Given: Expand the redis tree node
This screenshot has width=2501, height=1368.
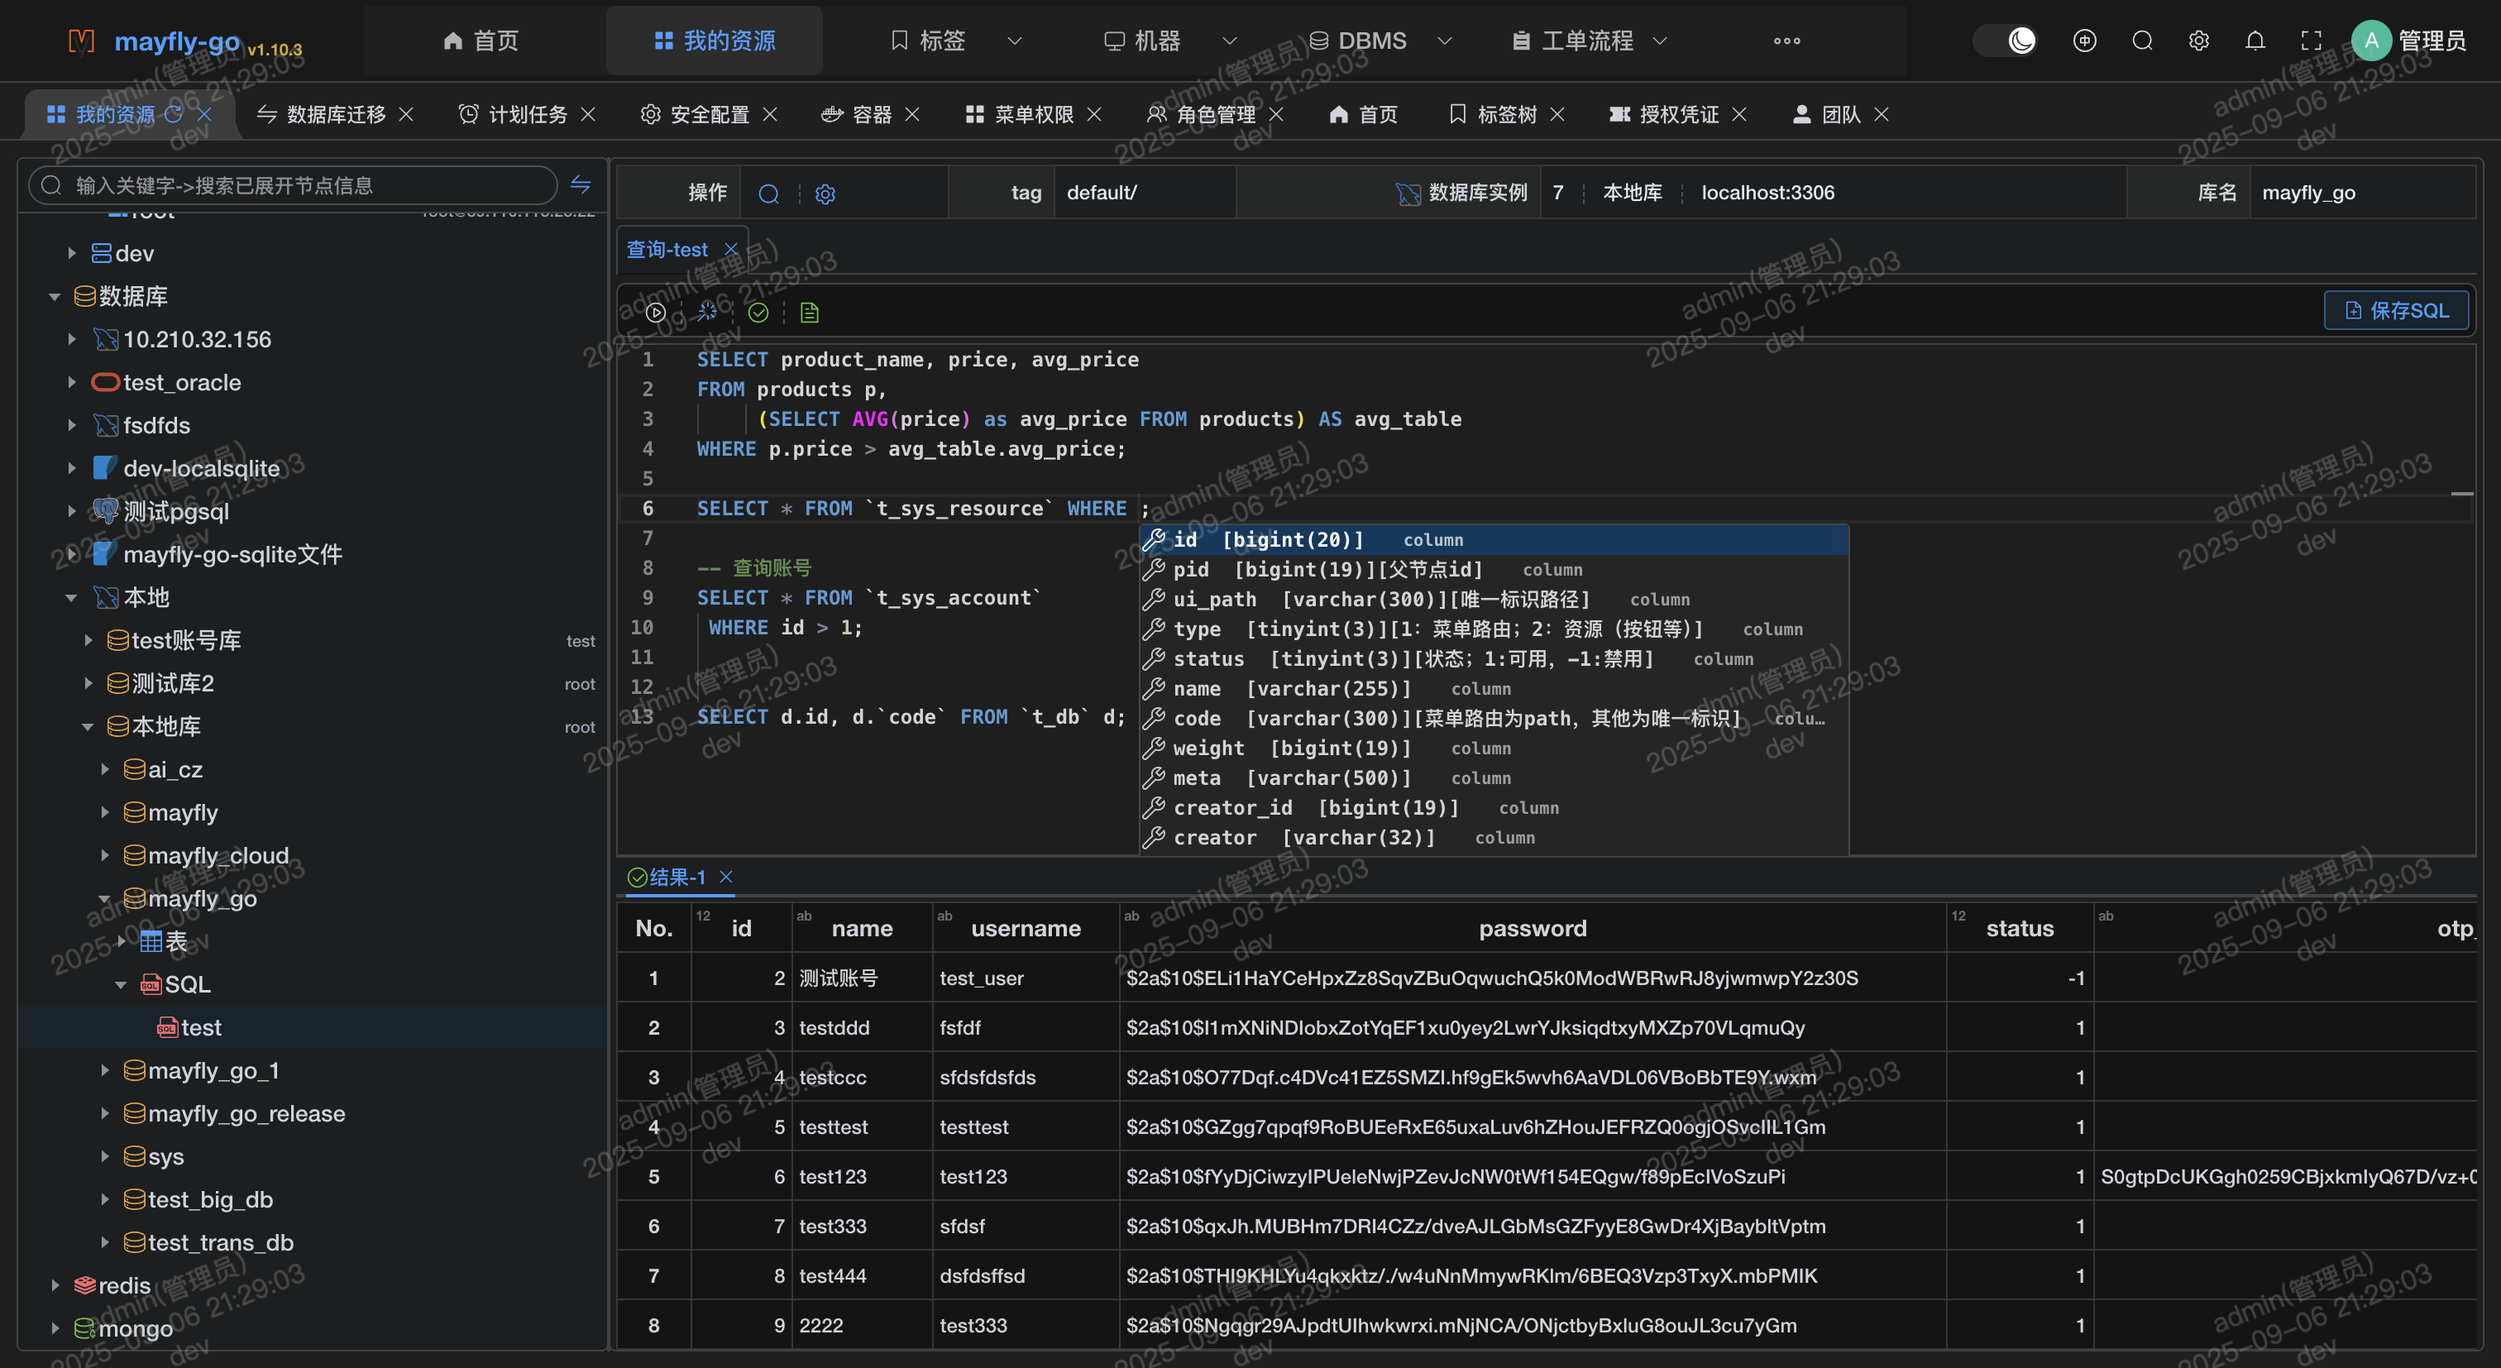Looking at the screenshot, I should [55, 1285].
